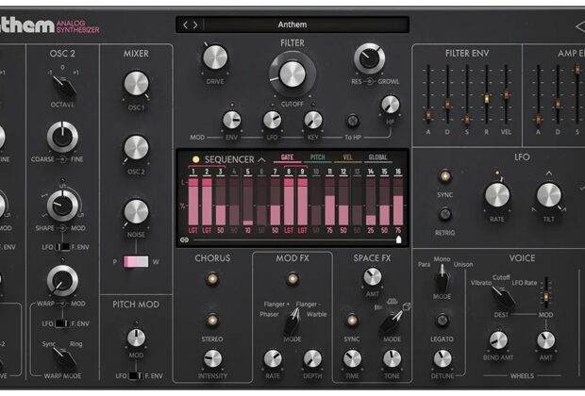Click sequencer step 1 gate bar
Viewport: 585px width, 396px height.
pyautogui.click(x=193, y=202)
